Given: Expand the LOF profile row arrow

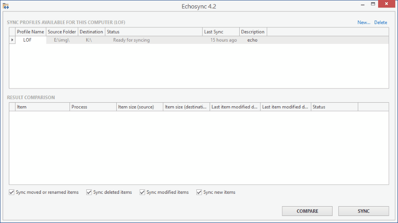Looking at the screenshot, I should click(x=12, y=40).
